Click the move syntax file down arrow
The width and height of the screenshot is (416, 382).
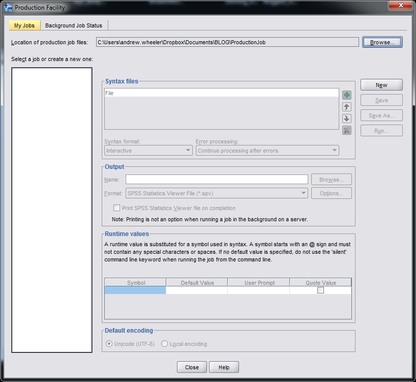[347, 119]
